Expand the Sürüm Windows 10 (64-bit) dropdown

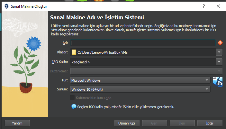click(x=140, y=89)
